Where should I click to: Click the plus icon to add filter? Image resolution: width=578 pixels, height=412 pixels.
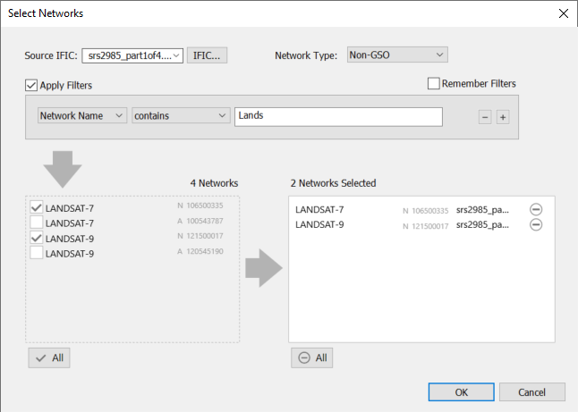coord(503,117)
